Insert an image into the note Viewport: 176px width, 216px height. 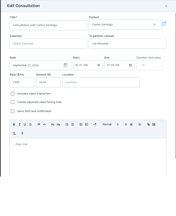pos(154,124)
